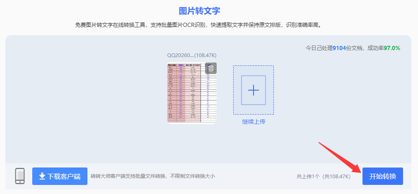Click 下载客户端 download button
The image size is (418, 194).
(60, 176)
